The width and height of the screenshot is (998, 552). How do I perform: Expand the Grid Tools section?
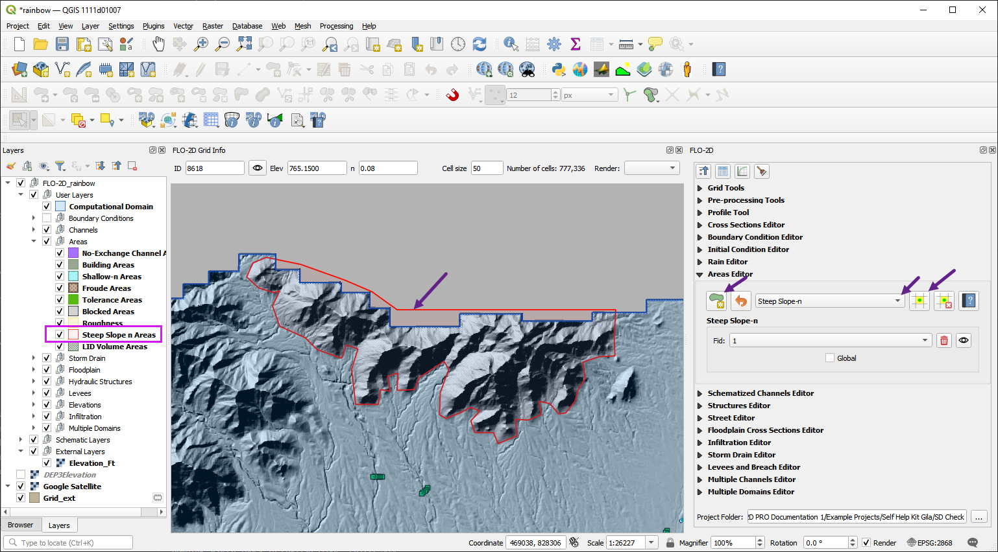coord(700,188)
